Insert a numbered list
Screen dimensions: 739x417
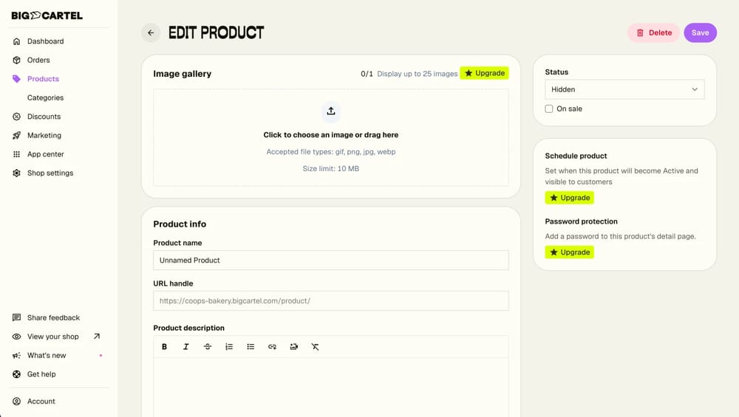(229, 347)
